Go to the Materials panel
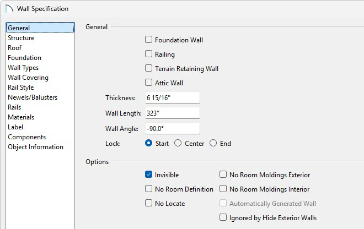Screen dimensions: 364x229 click(x=21, y=117)
